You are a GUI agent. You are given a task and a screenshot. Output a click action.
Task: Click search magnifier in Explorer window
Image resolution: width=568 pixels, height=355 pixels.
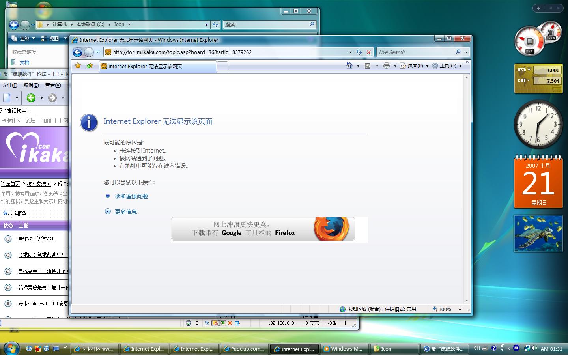312,24
